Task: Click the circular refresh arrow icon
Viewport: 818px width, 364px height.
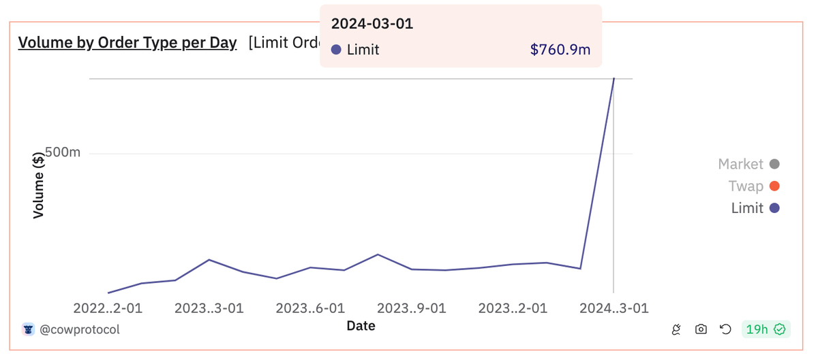Action: (x=725, y=330)
